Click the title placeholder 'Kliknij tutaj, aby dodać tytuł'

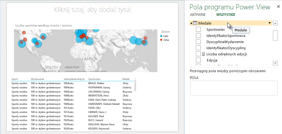(x=93, y=9)
